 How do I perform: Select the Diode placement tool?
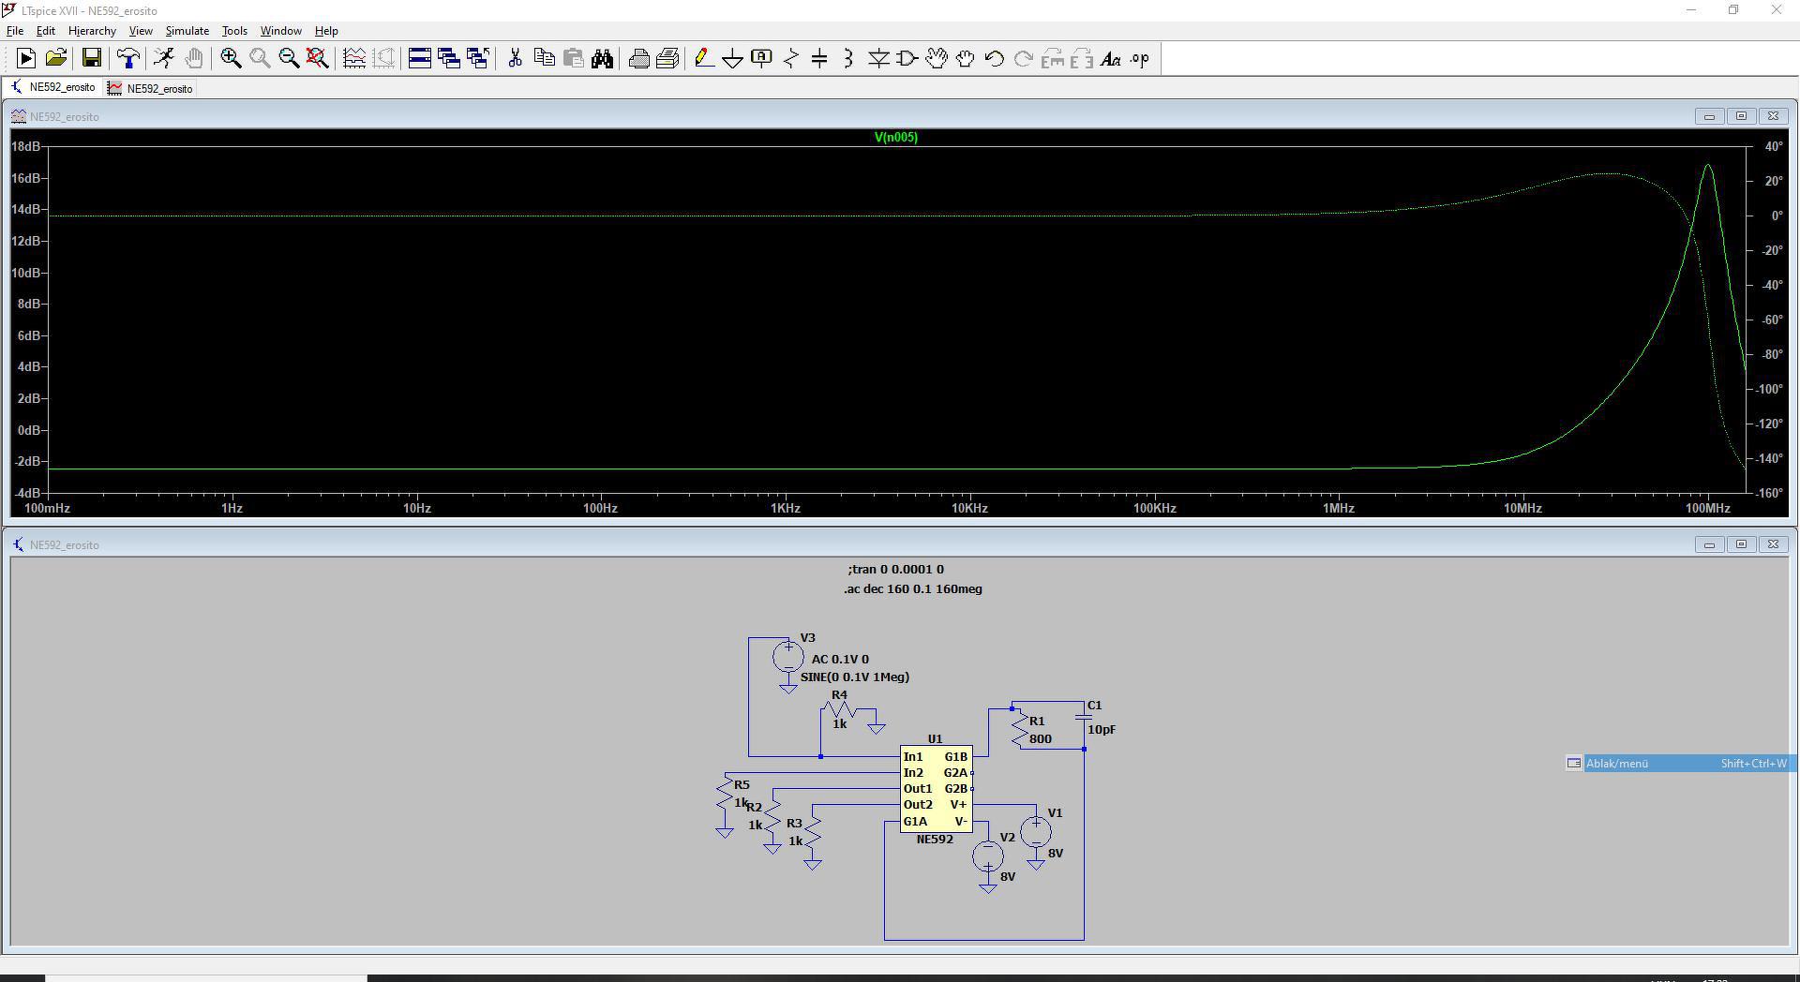pyautogui.click(x=878, y=59)
